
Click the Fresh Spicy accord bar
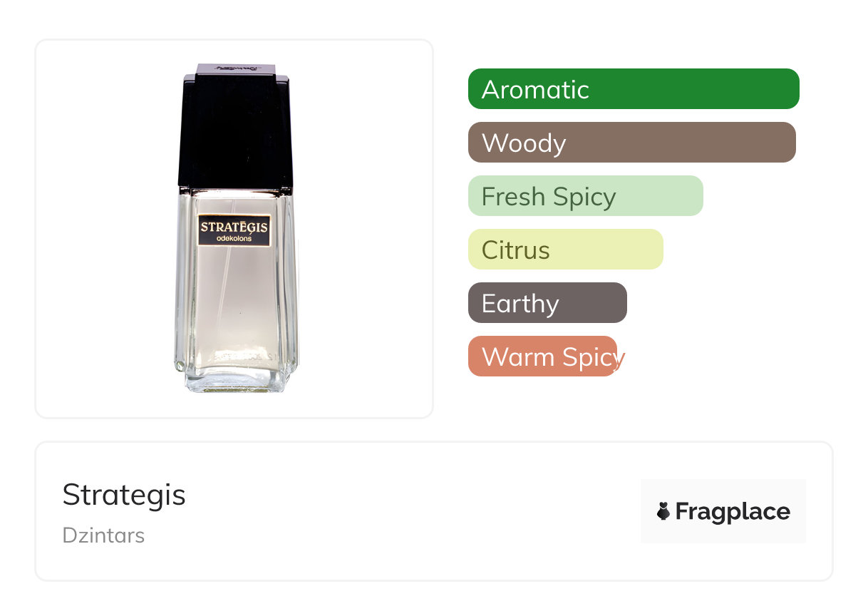click(x=585, y=196)
